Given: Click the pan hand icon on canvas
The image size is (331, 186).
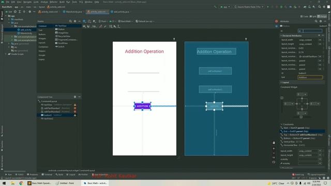Looking at the screenshot, I should pos(274,143).
